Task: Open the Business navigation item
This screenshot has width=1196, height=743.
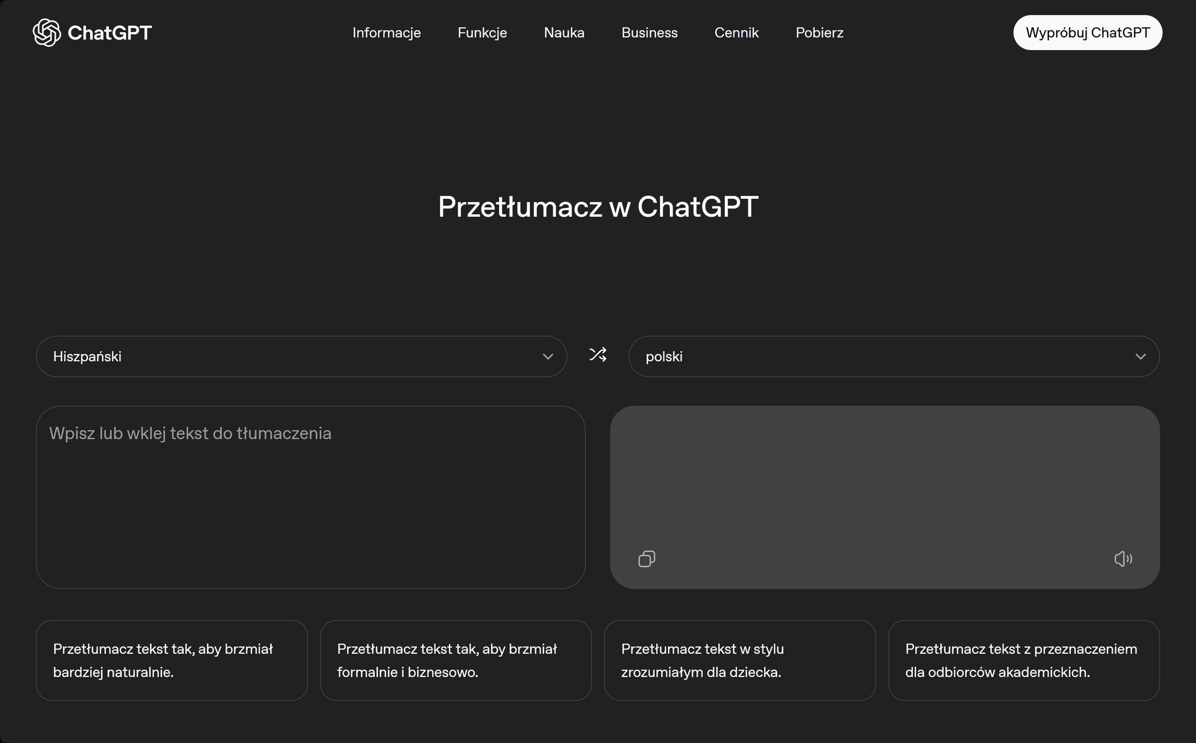Action: [649, 33]
